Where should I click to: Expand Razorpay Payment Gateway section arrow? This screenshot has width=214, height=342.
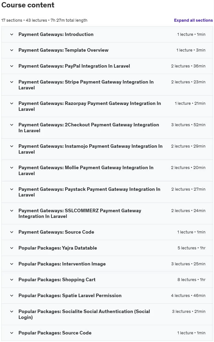click(x=12, y=103)
